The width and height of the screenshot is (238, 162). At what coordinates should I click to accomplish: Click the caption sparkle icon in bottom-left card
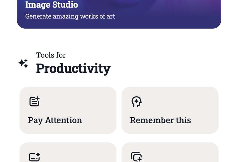tap(34, 157)
